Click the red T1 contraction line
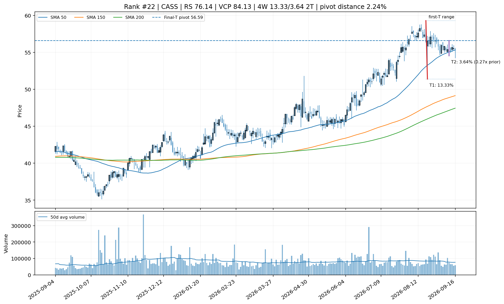The width and height of the screenshot is (504, 304). click(427, 50)
